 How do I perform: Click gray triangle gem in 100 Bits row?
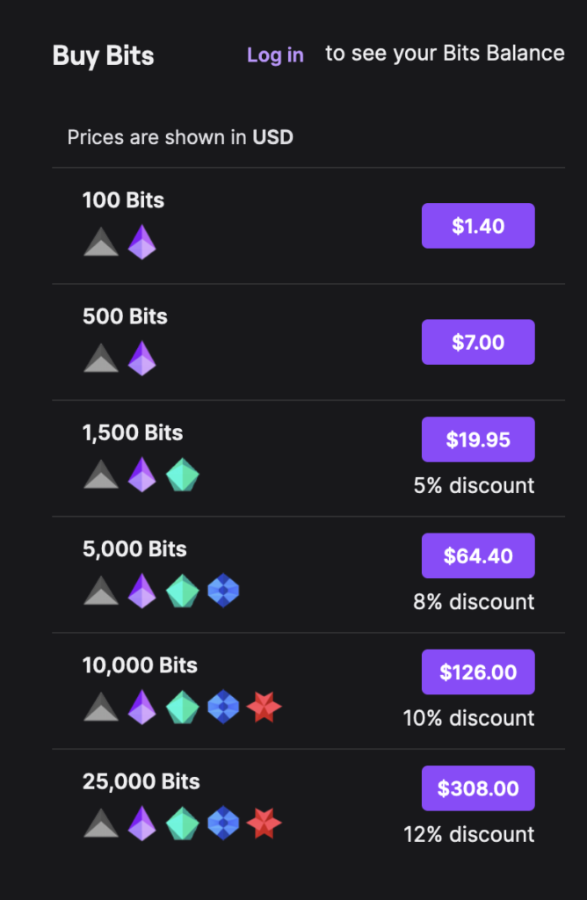pos(101,242)
